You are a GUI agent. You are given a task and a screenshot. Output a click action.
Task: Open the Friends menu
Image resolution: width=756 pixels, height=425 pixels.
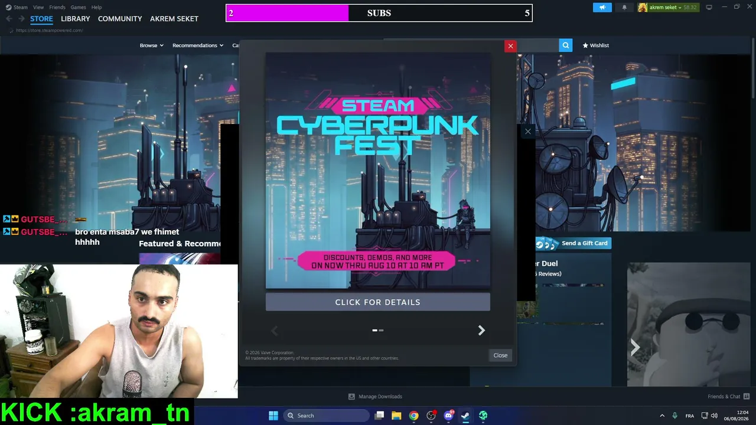(57, 7)
